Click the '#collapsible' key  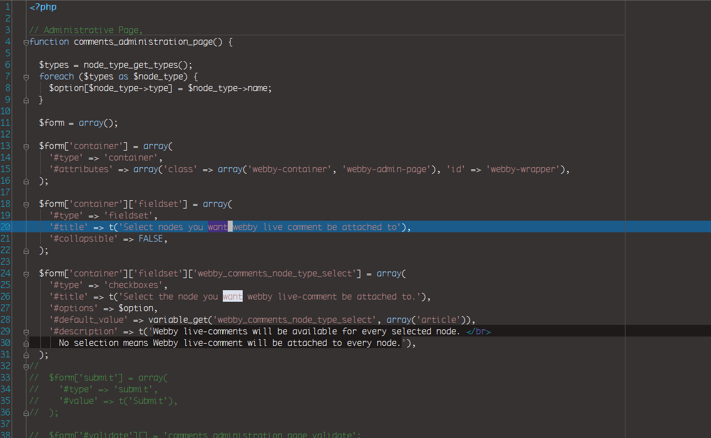[x=84, y=239]
